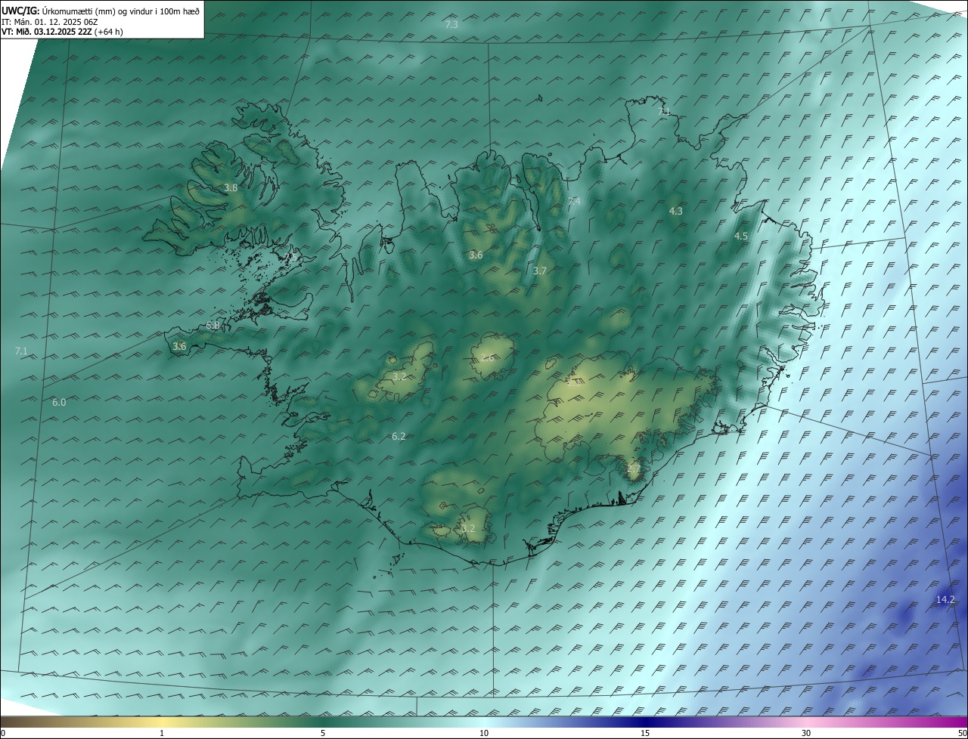The image size is (968, 739).
Task: Pick the pale yellow color above the 1 tick
Action: pyautogui.click(x=162, y=722)
